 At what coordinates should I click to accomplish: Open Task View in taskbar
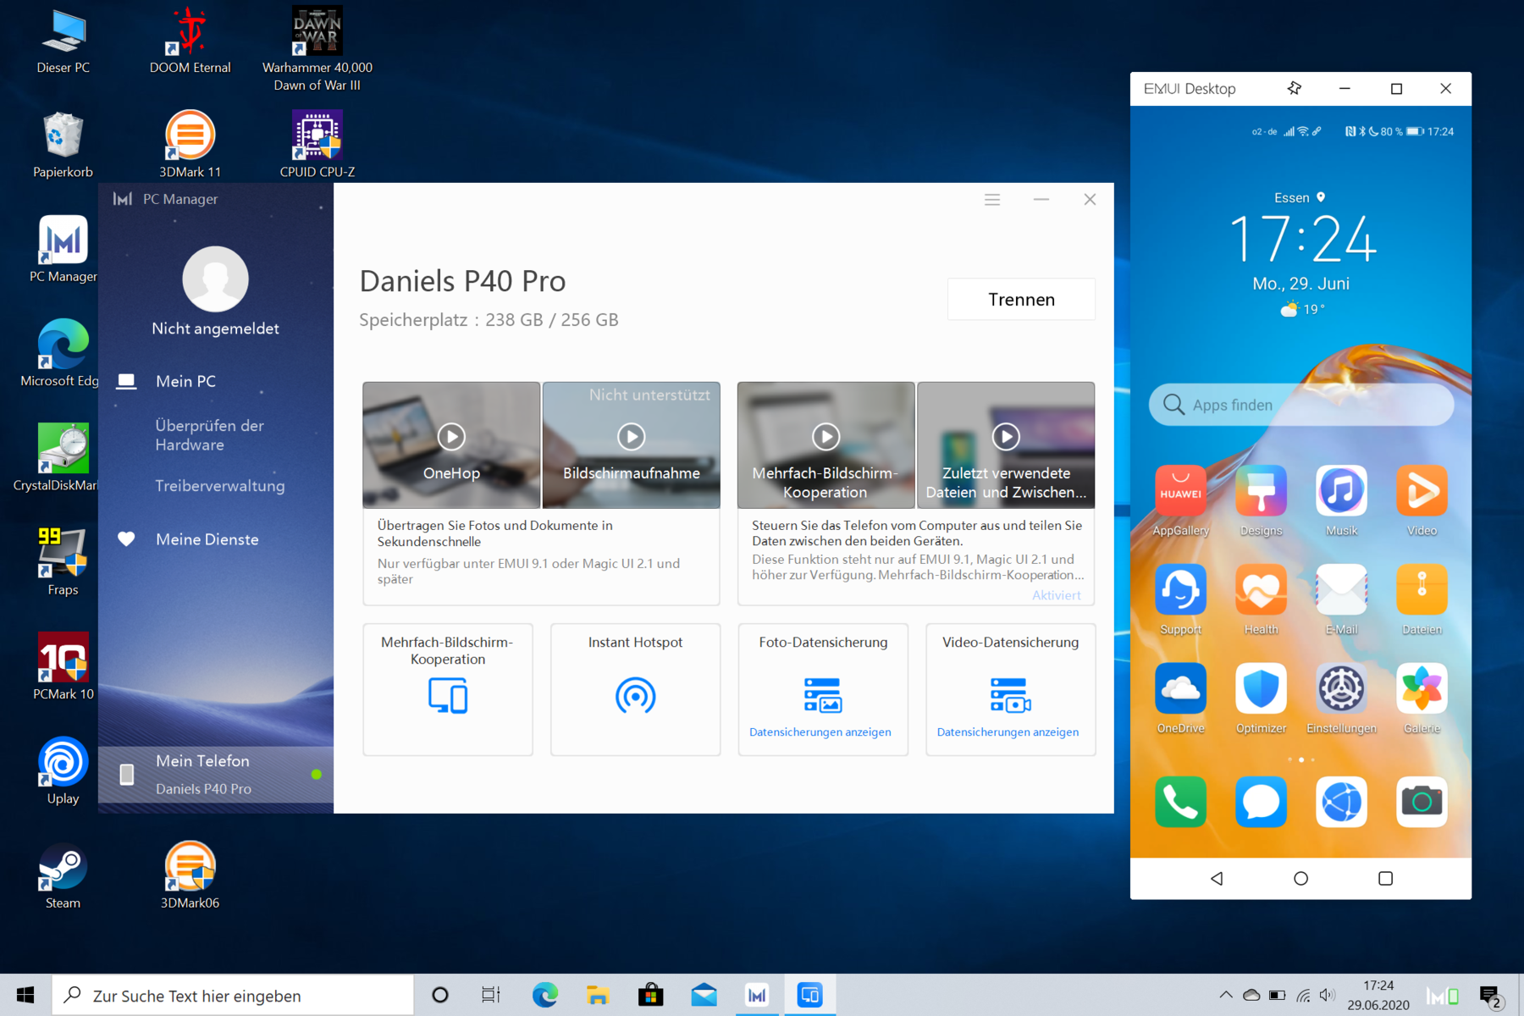coord(491,996)
